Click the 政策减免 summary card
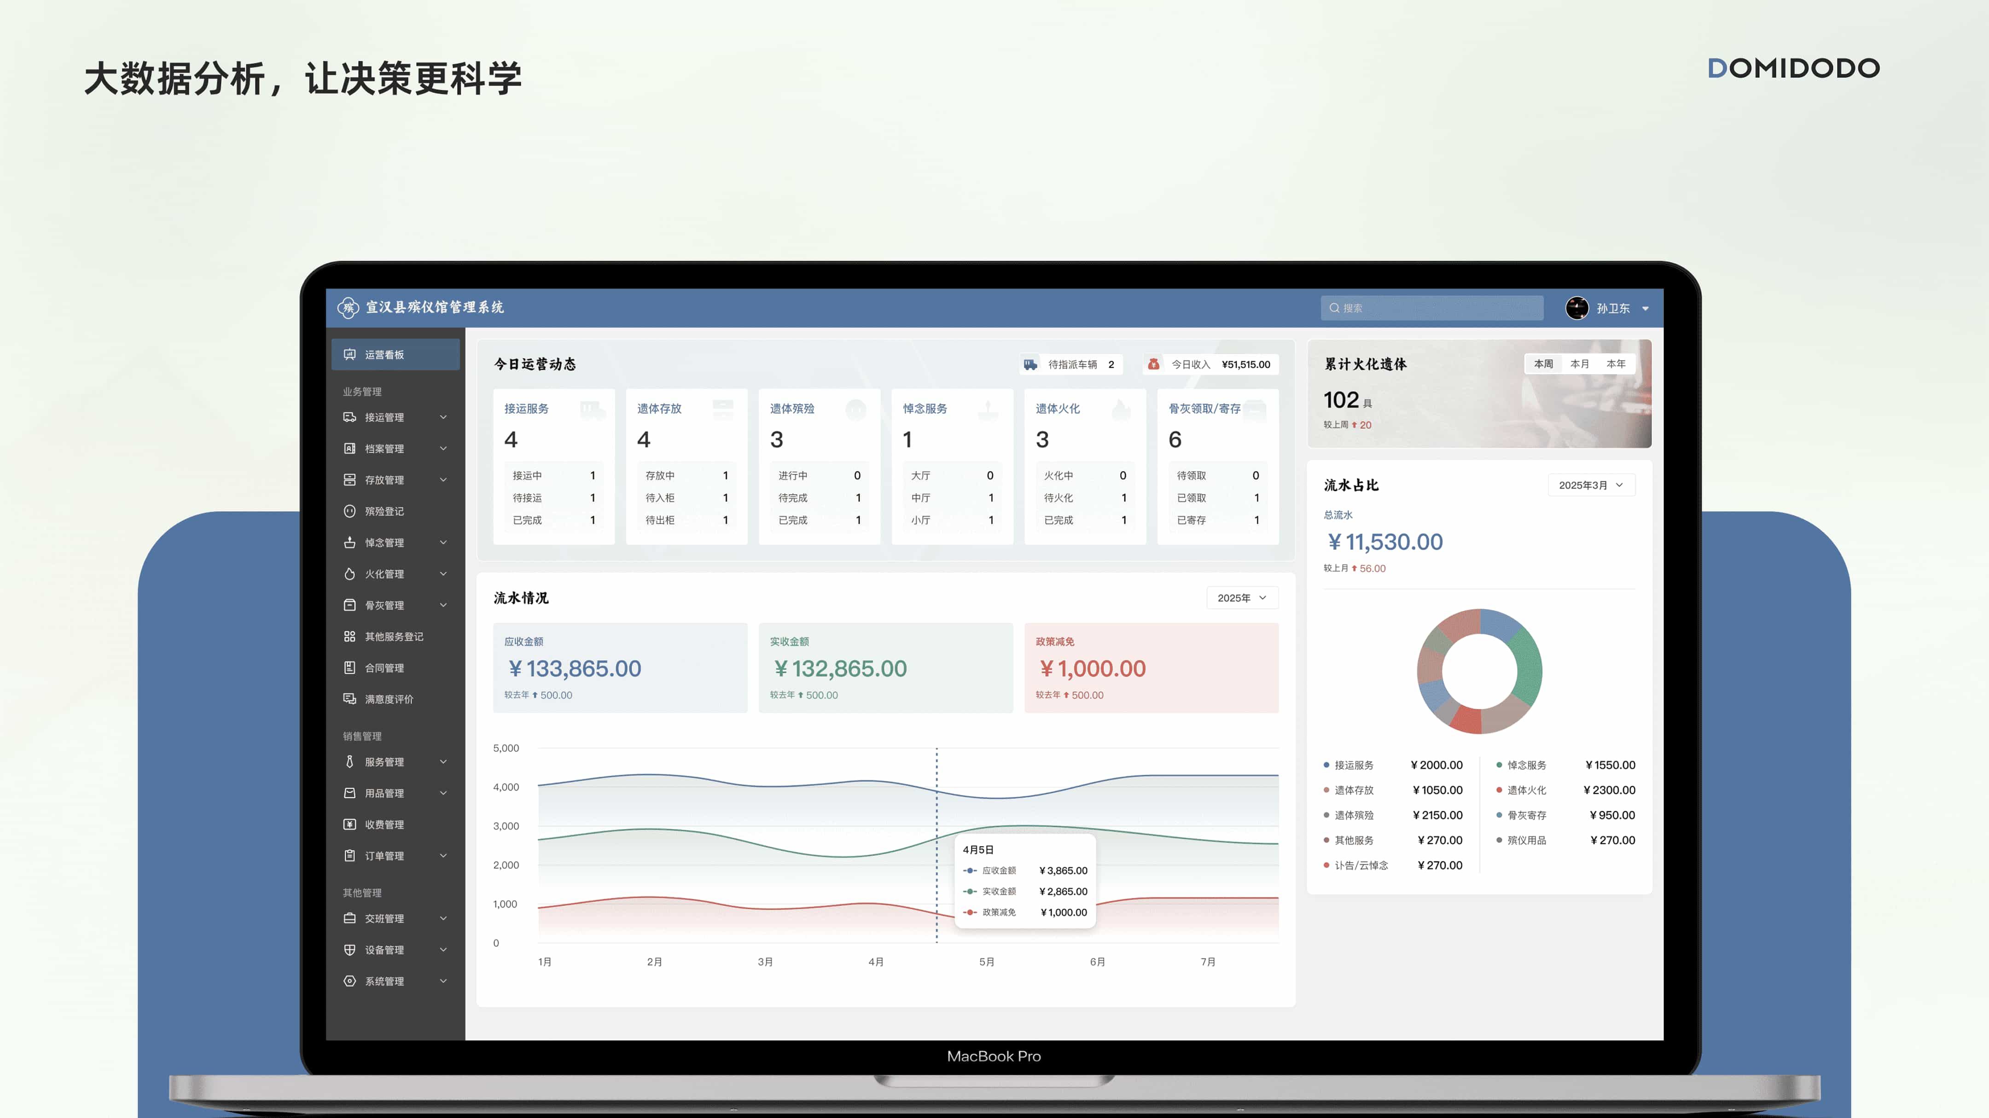This screenshot has width=1989, height=1118. [x=1151, y=668]
